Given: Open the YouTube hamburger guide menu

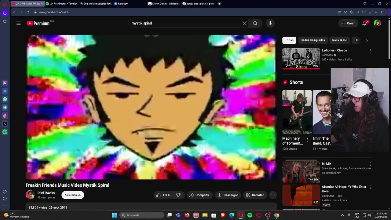Looking at the screenshot, I should (19, 23).
